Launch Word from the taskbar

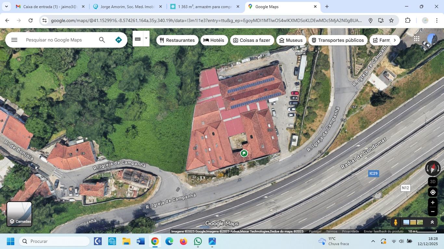[140, 241]
